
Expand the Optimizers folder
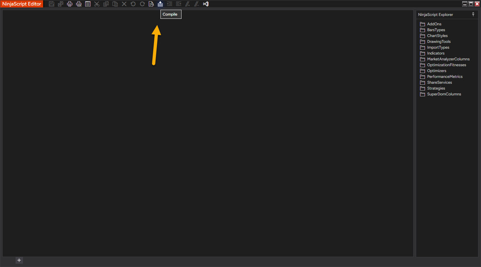pyautogui.click(x=433, y=71)
